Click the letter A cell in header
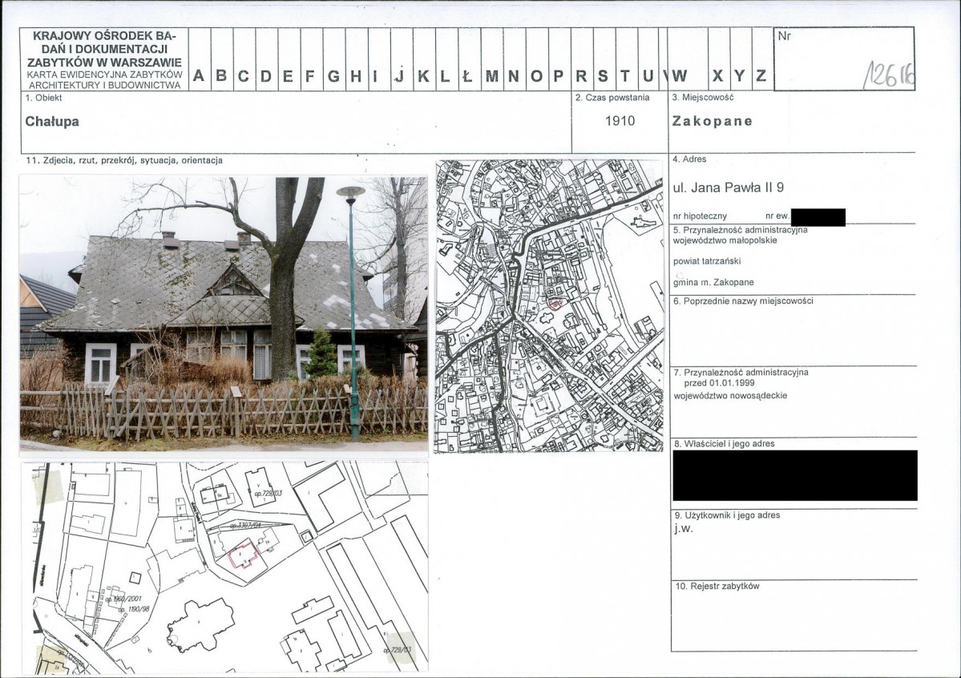 pyautogui.click(x=199, y=76)
